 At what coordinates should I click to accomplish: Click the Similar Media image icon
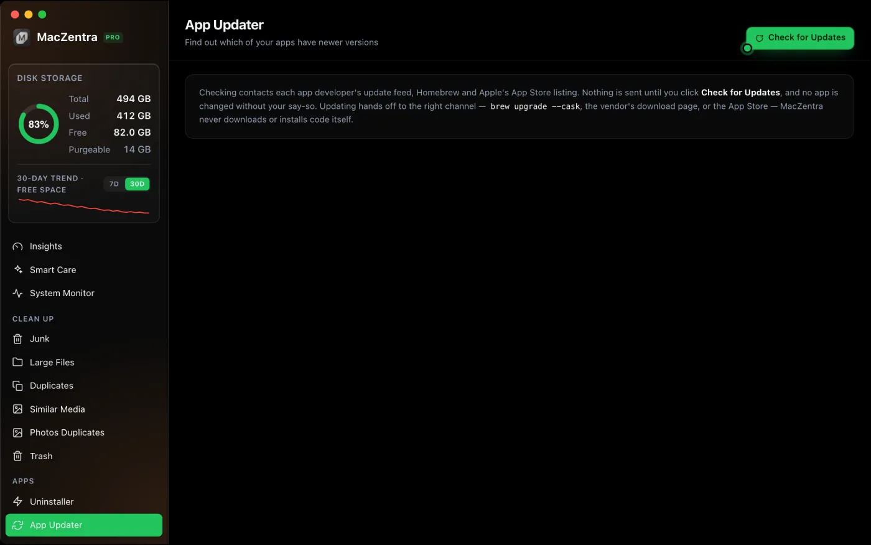[17, 409]
